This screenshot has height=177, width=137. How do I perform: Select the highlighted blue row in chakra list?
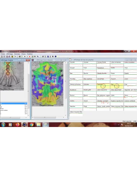coord(14,103)
